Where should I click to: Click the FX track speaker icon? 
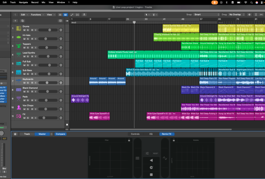(19, 116)
